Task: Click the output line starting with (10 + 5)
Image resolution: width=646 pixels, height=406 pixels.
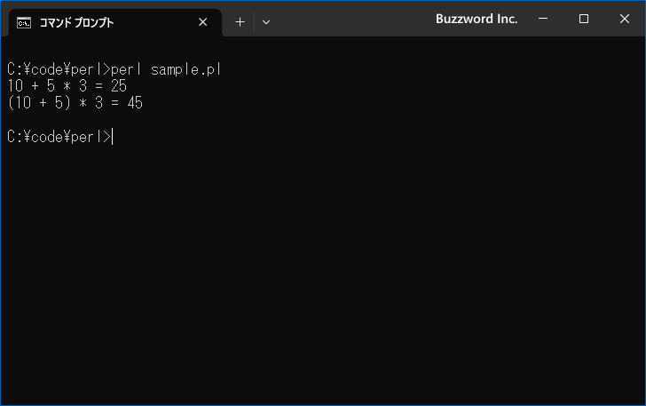Action: [x=75, y=103]
